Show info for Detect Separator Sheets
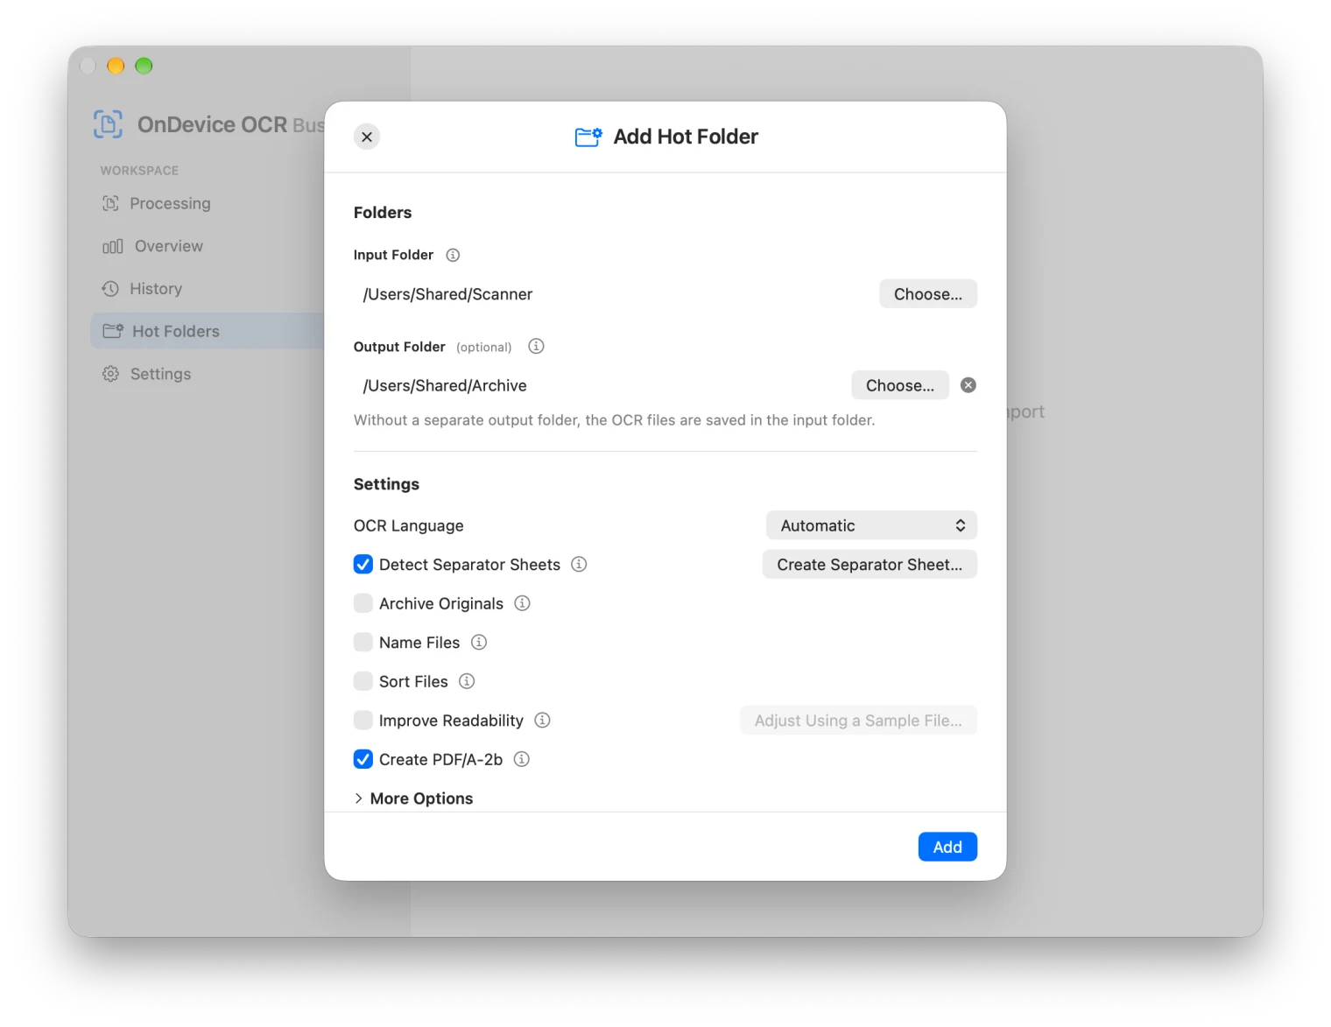The width and height of the screenshot is (1331, 1027). [x=579, y=565]
